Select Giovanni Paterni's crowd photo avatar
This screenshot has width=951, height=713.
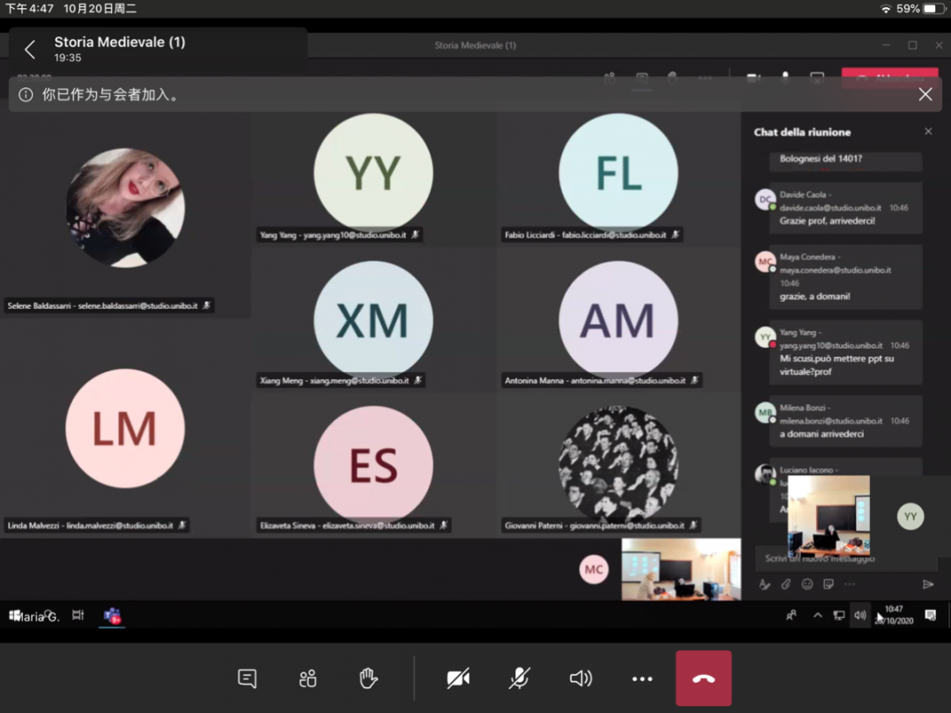coord(618,465)
